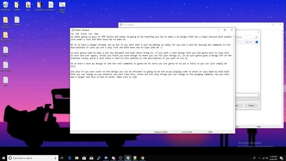Select the Crack Accounts folder on the desktop
The image size is (286, 161).
click(x=6, y=22)
